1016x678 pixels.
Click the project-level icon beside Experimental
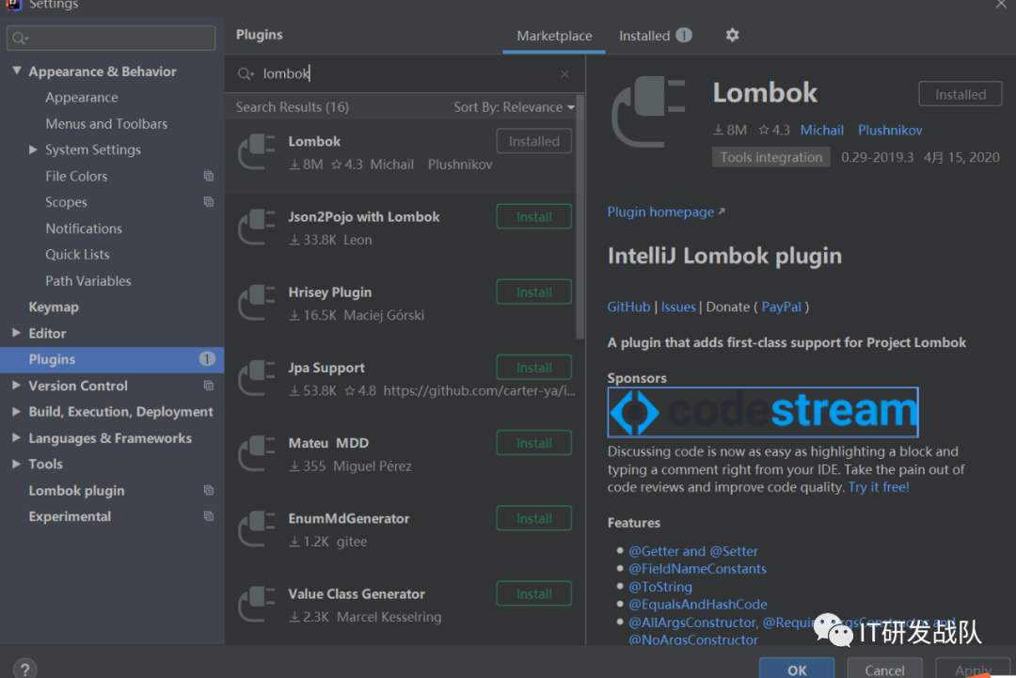(209, 517)
